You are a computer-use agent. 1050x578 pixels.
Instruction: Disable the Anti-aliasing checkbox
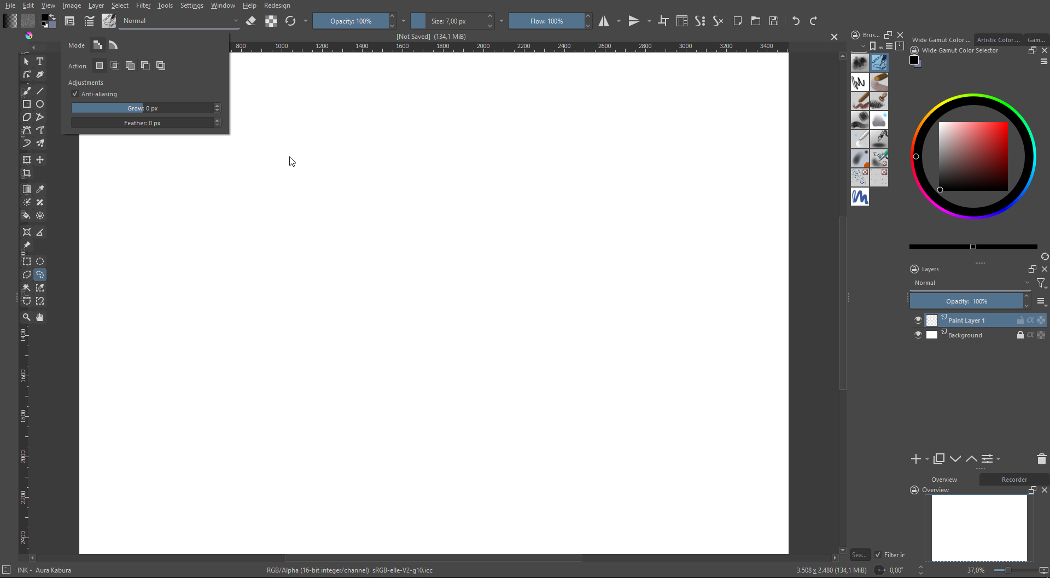pos(75,94)
